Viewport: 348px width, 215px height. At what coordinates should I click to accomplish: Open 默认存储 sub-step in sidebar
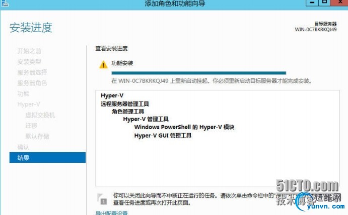37,136
